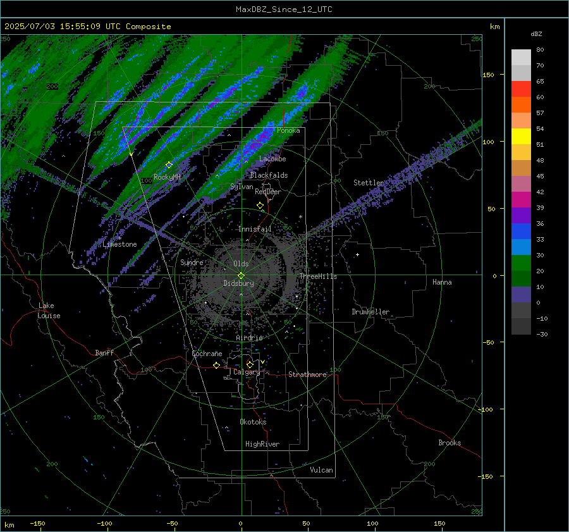Click the Airdrie label
The height and width of the screenshot is (532, 569).
tap(249, 338)
